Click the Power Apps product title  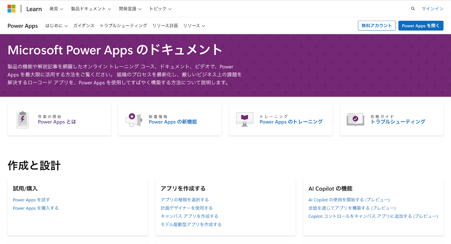coord(23,26)
